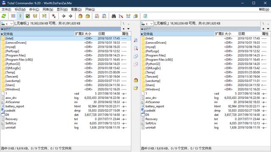Go to parent with right panel '..' button
The image size is (271, 152).
268,24
